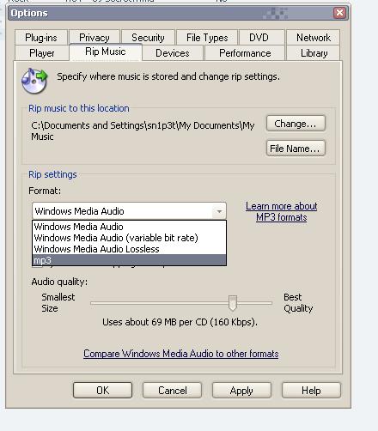
Task: Choose Windows Media Audio from list
Action: tap(129, 227)
